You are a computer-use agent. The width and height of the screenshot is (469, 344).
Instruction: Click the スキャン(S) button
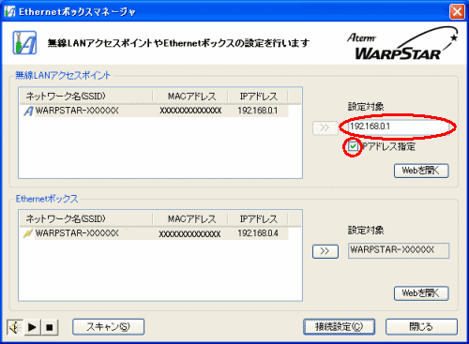[108, 327]
